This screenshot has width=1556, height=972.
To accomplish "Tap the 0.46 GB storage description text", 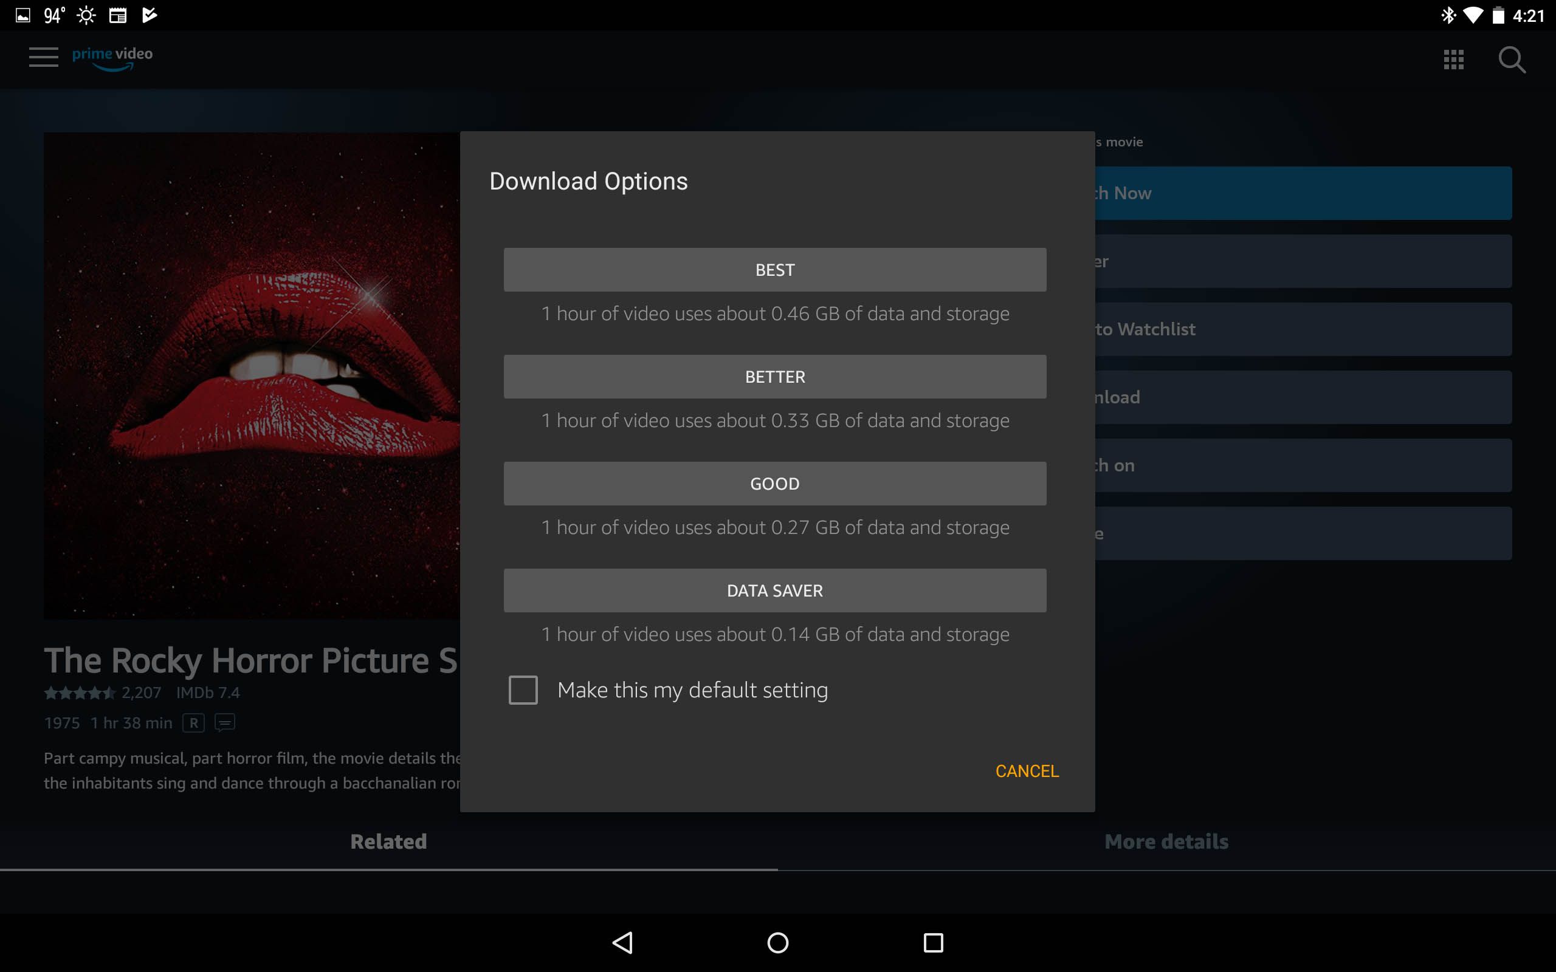I will click(x=775, y=313).
